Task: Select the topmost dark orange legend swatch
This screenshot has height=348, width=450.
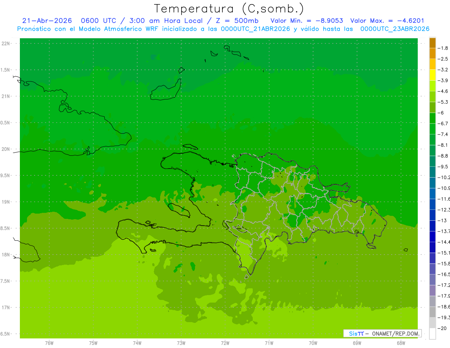Action: click(432, 43)
